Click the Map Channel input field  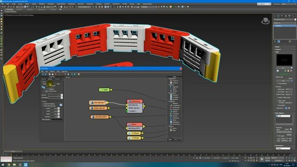pyautogui.click(x=57, y=120)
